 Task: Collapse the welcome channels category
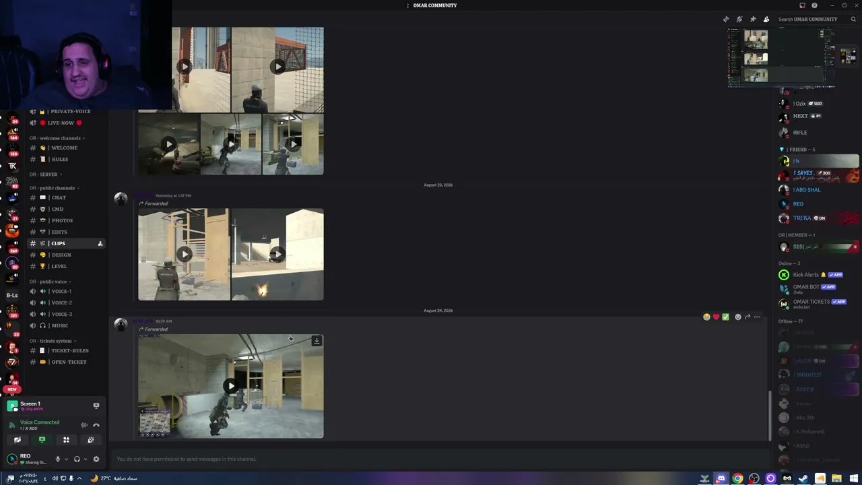(57, 138)
